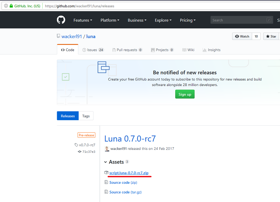Go to the Projects tab
Screen dimensions: 280x202
pos(162,50)
